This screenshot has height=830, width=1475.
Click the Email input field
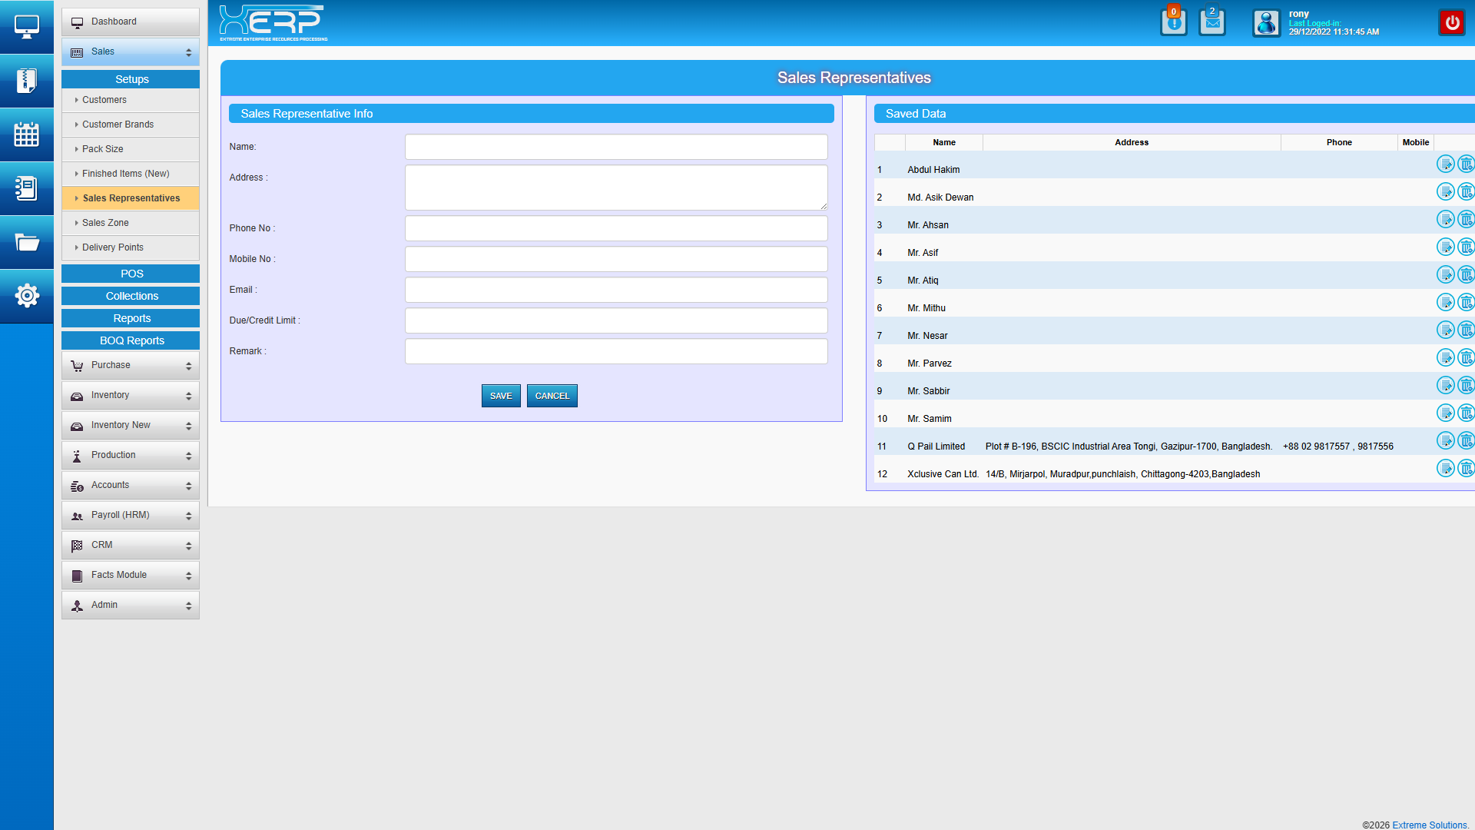[x=615, y=290]
